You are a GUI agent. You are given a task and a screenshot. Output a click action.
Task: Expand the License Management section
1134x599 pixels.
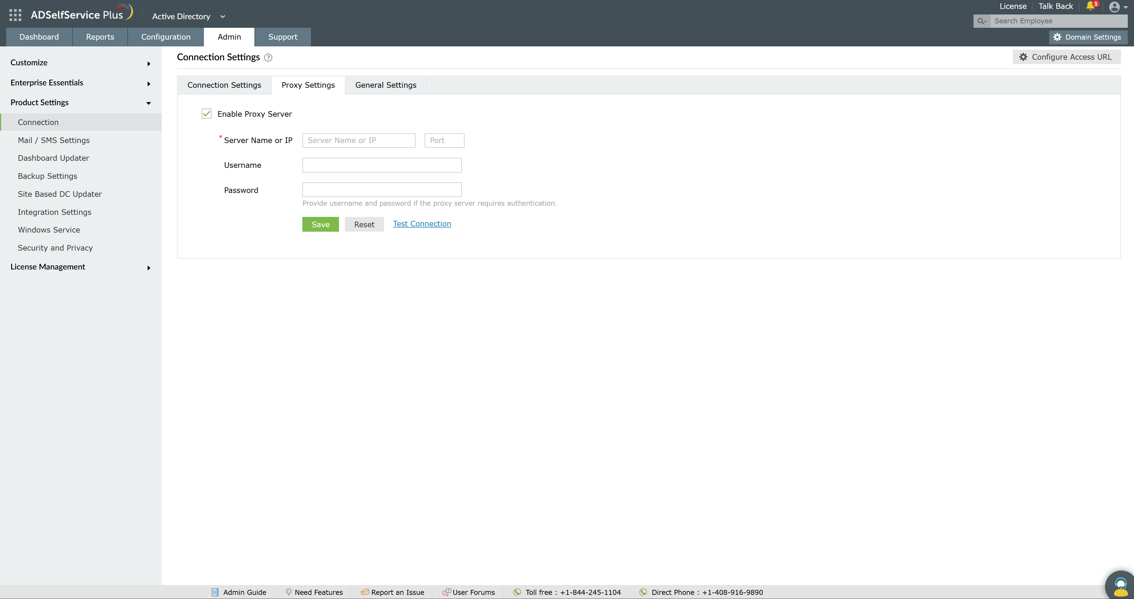pyautogui.click(x=81, y=267)
